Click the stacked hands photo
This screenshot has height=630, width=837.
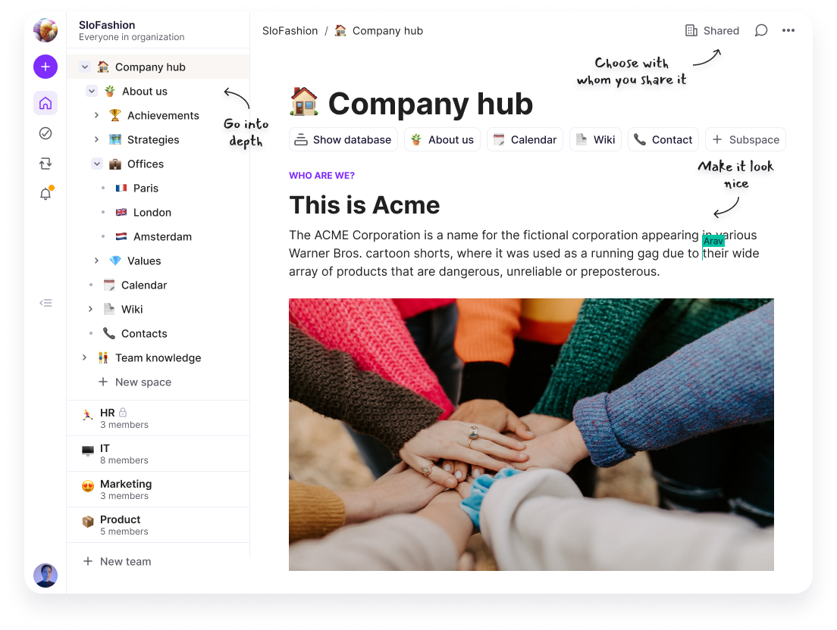pos(531,435)
